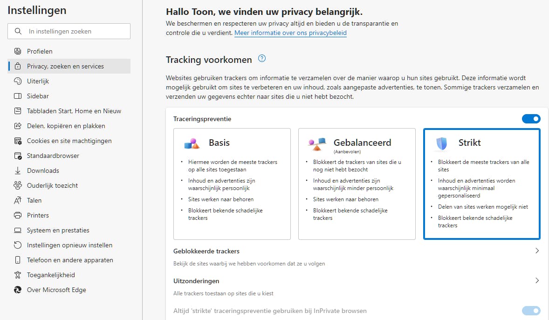Click the help icon beside Tracking voorkomen
This screenshot has width=549, height=320.
coord(262,59)
